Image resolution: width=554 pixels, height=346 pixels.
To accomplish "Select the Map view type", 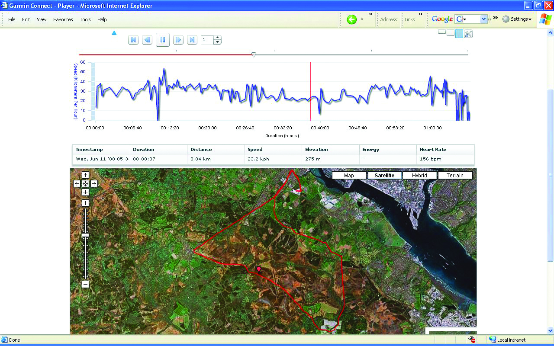I will pos(349,176).
